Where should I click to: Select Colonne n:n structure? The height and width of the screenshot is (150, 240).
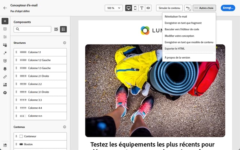[40, 116]
